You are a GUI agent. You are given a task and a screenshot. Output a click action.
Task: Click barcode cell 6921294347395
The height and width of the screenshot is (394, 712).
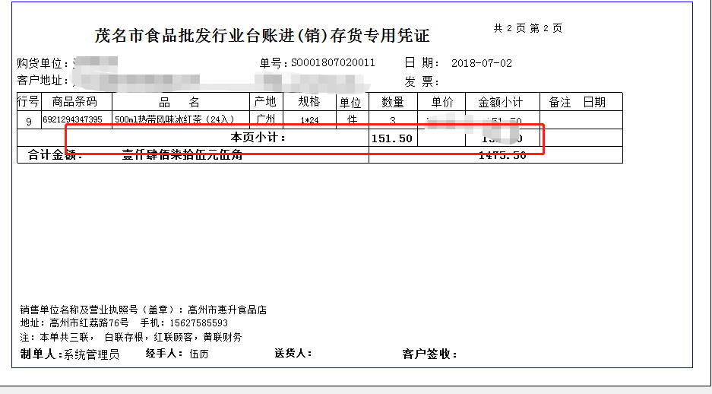click(x=73, y=120)
